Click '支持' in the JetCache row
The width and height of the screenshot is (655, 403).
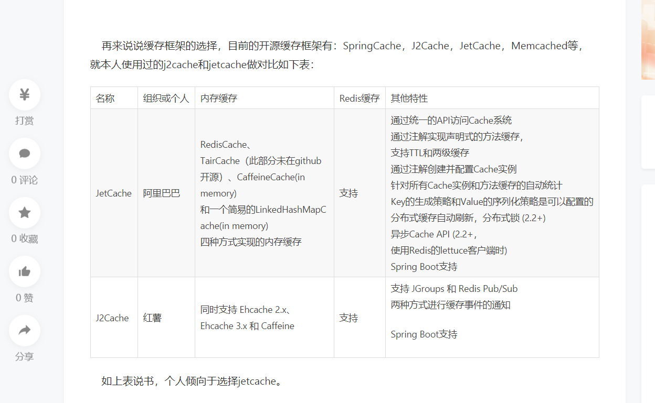click(348, 193)
